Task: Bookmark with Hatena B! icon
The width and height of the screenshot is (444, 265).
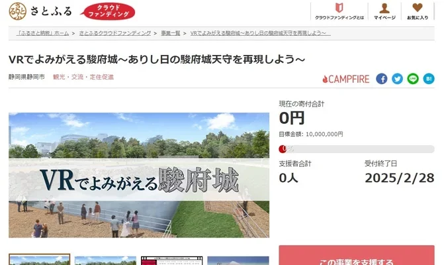Action: 429,78
